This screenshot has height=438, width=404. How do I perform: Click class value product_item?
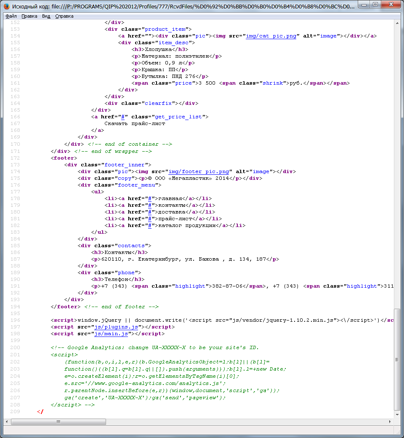coord(165,29)
